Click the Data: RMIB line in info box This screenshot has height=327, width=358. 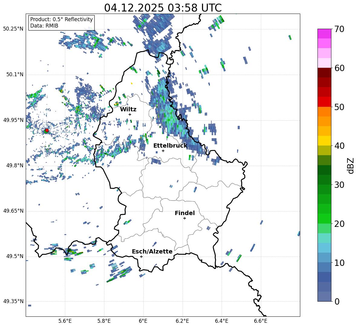(x=44, y=26)
